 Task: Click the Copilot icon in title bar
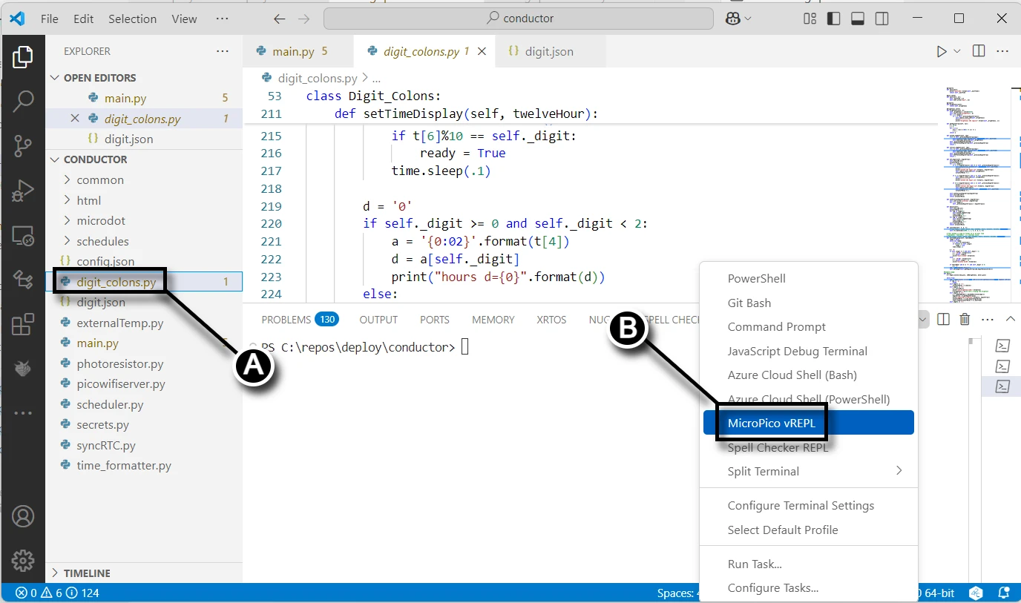click(732, 19)
